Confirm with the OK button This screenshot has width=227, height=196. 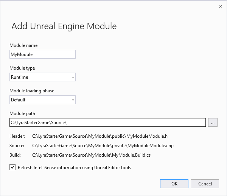point(174,184)
